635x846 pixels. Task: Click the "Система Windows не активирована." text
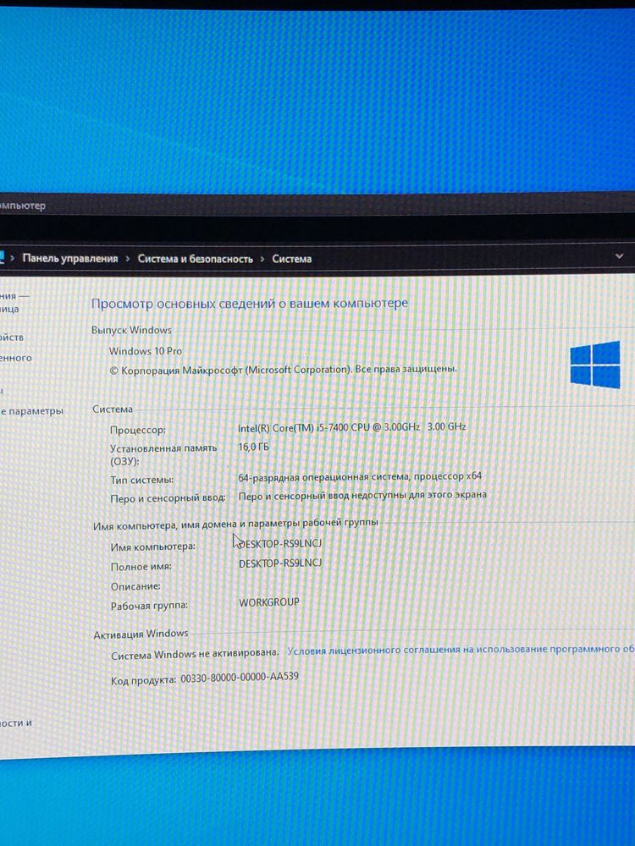coord(195,655)
